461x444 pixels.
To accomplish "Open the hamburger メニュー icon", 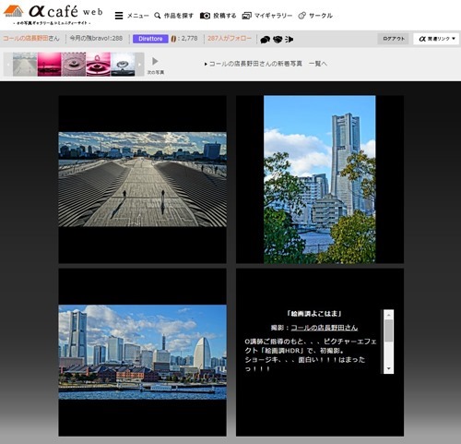I will 119,16.
